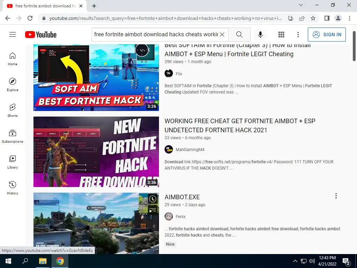Open 'WORKING FREE CHEAT GET FORTNITE AIMBOT' title

[x=240, y=126]
